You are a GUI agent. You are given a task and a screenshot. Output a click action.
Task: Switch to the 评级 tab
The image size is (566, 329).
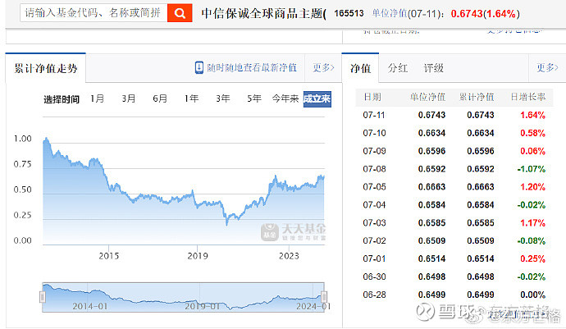(434, 68)
